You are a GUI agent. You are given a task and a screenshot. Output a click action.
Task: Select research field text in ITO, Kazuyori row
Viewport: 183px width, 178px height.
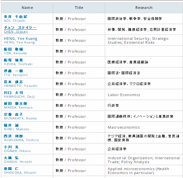(x=124, y=73)
